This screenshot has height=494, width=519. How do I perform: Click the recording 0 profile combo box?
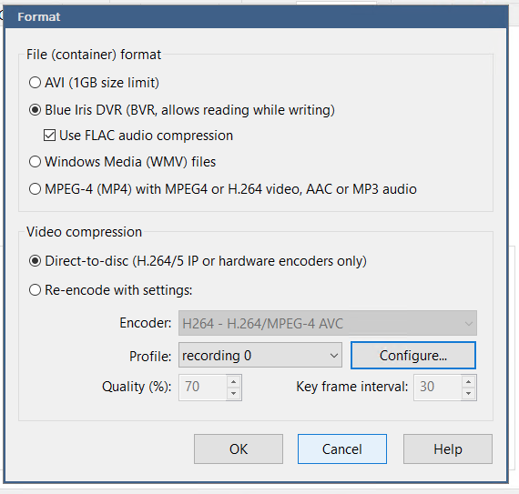point(260,355)
